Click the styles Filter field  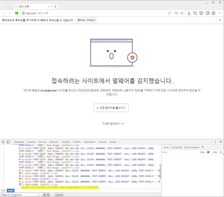click(180, 152)
